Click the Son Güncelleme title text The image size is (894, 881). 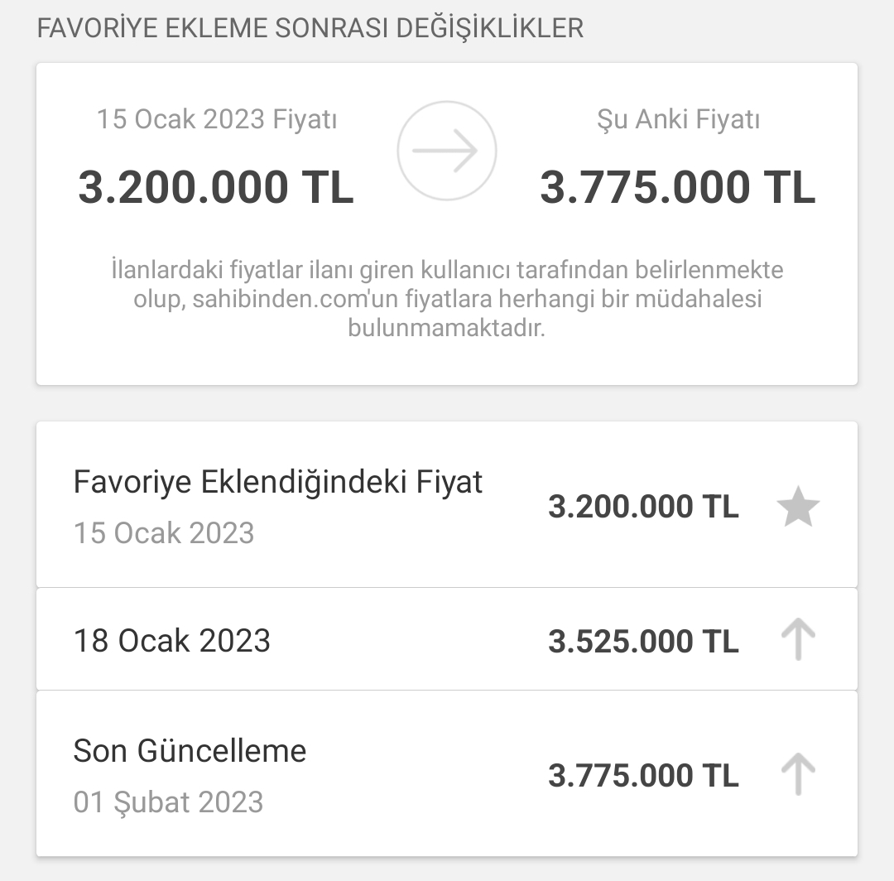point(190,750)
